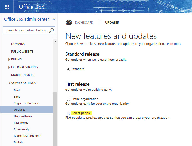This screenshot has width=192, height=146.
Task: Expand the BILLING section arrow
Action: tap(9, 60)
